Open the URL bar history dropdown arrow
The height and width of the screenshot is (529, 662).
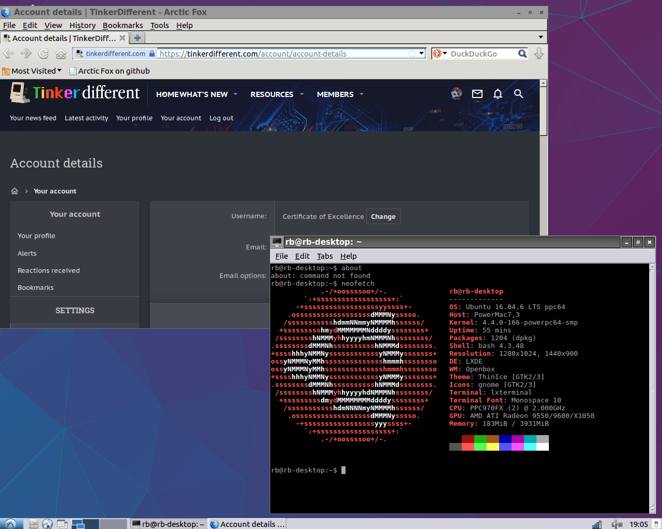coord(422,53)
